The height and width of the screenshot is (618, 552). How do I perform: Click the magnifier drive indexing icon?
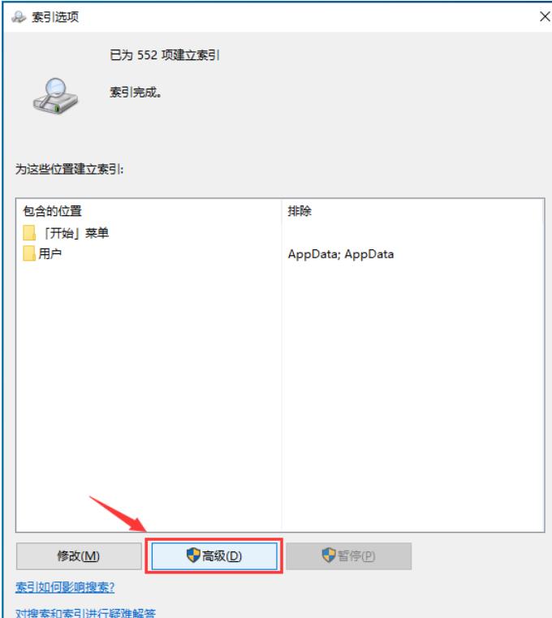pos(55,96)
